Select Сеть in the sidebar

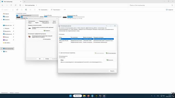point(5,51)
